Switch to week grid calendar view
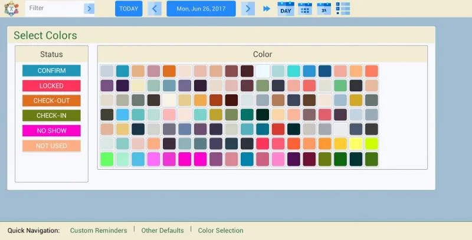 pos(305,9)
